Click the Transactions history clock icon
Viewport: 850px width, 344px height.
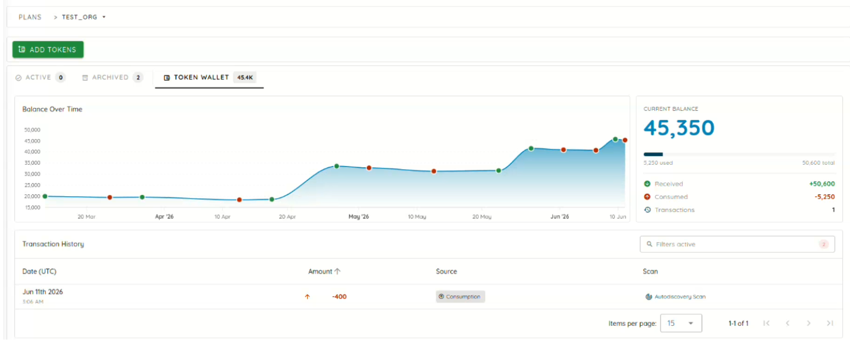tap(647, 210)
